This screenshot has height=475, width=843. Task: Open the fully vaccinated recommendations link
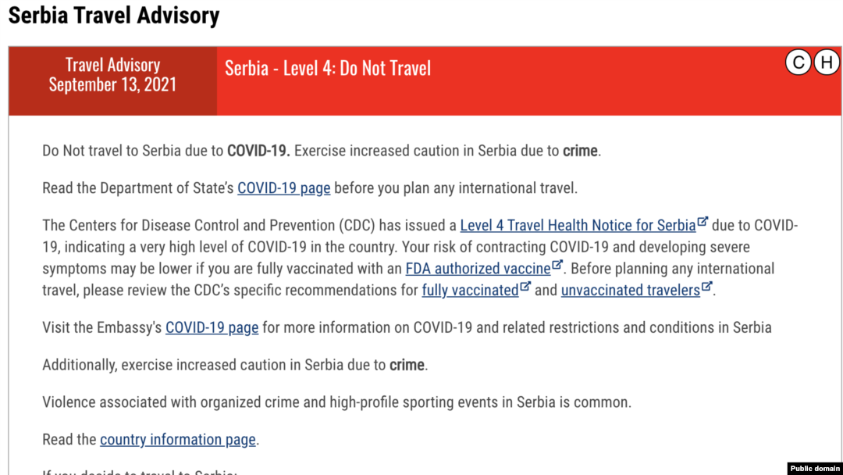tap(470, 290)
